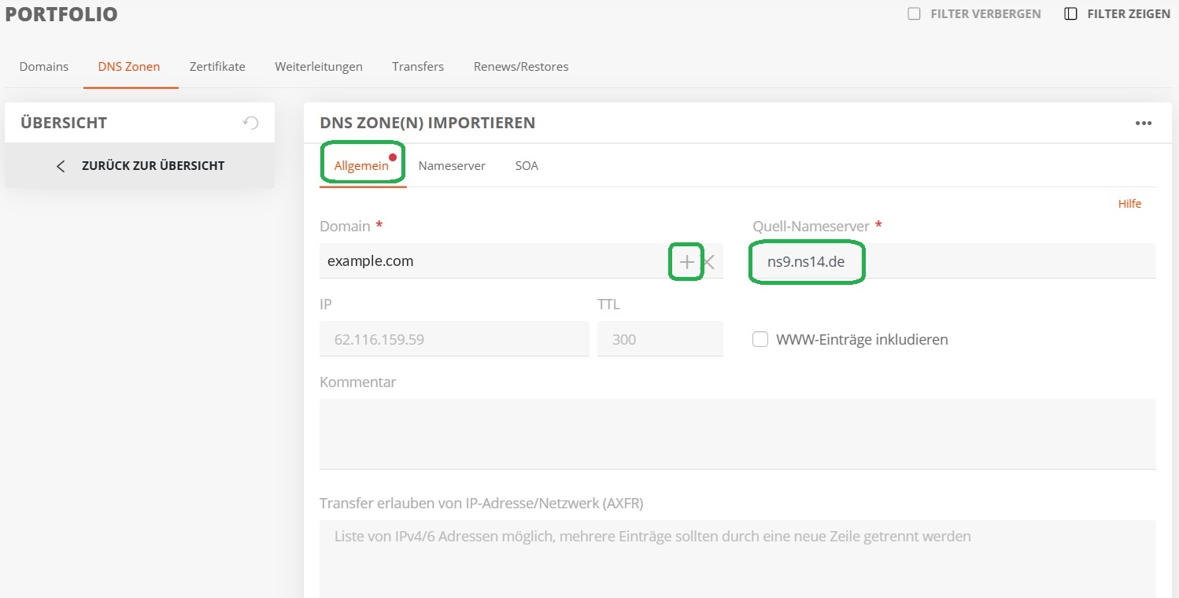Click the back chevron next to Zurück zur Übersicht
The height and width of the screenshot is (598, 1179).
(x=61, y=166)
